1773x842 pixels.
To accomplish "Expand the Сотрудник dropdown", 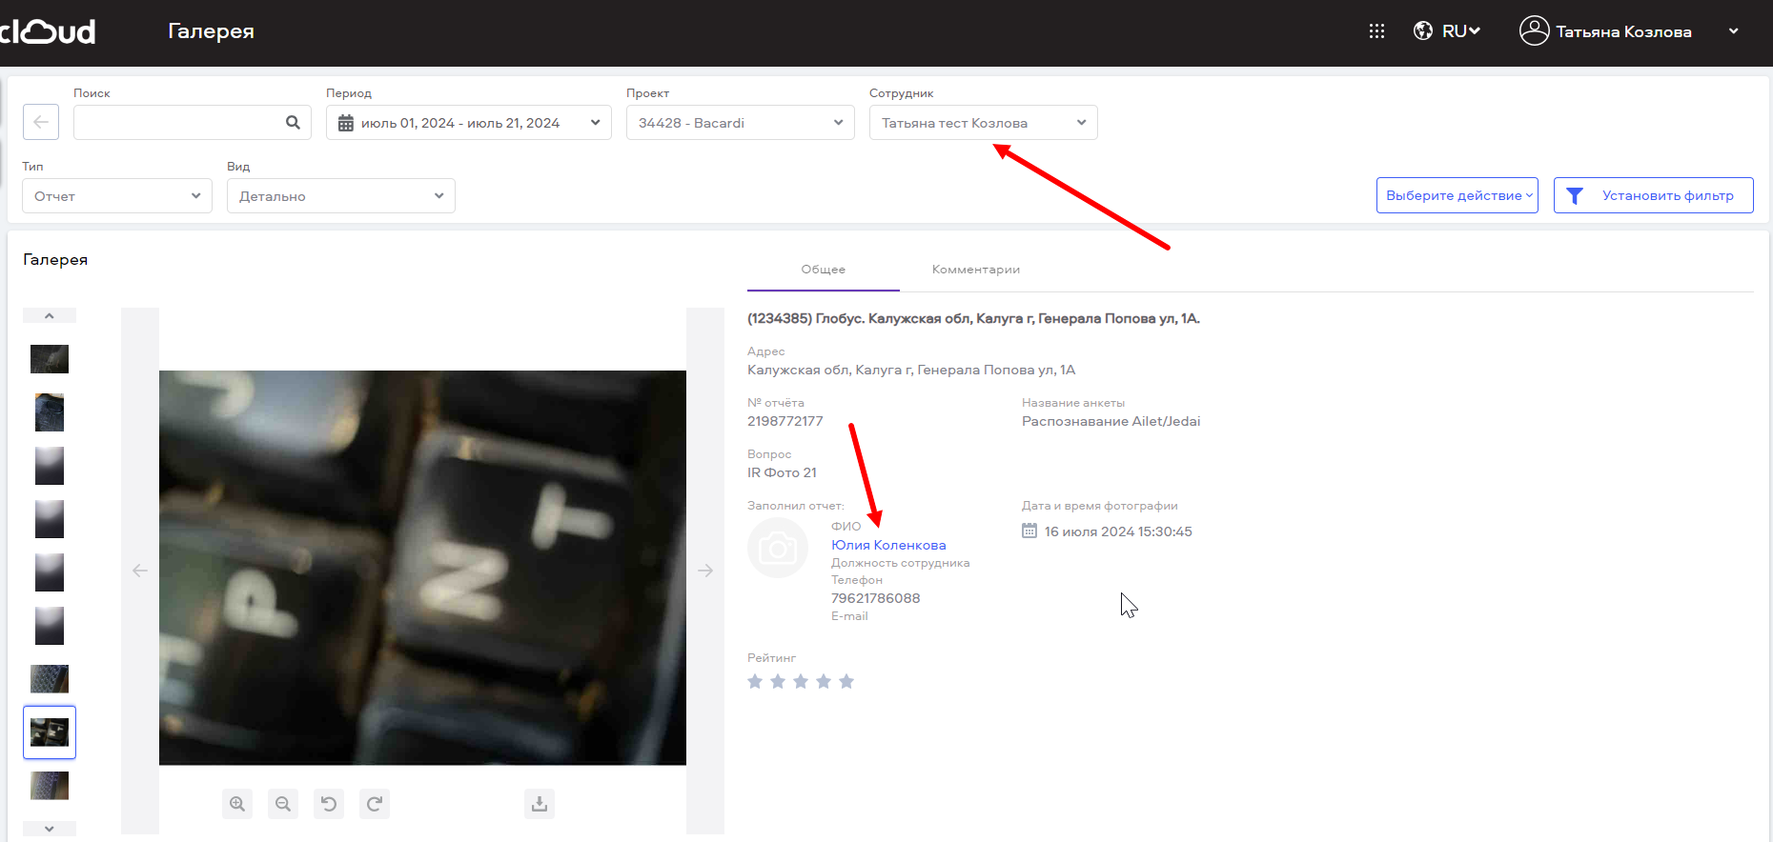I will [x=983, y=123].
